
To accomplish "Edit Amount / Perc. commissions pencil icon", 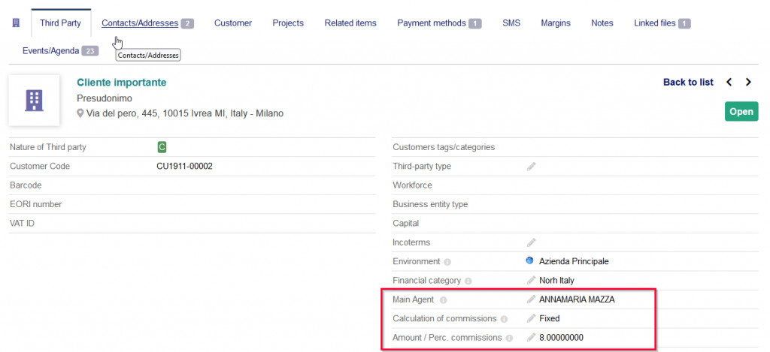I will click(531, 338).
